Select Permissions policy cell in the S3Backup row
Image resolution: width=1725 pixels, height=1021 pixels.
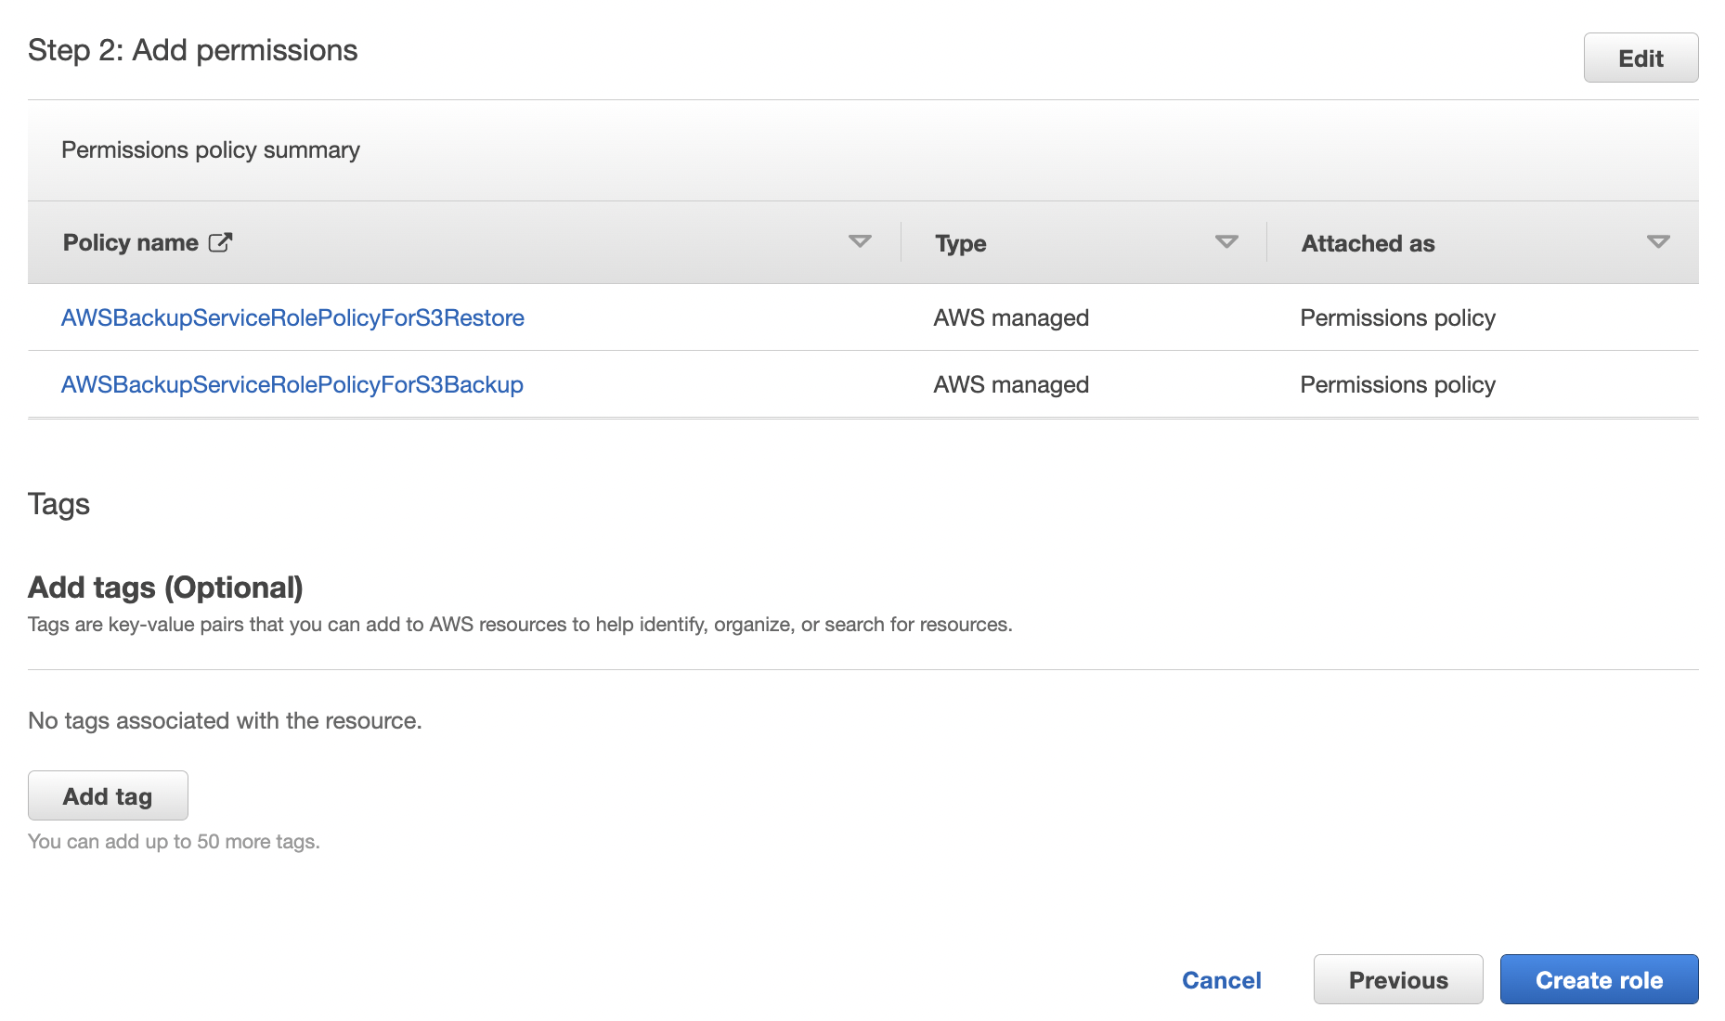pyautogui.click(x=1397, y=385)
